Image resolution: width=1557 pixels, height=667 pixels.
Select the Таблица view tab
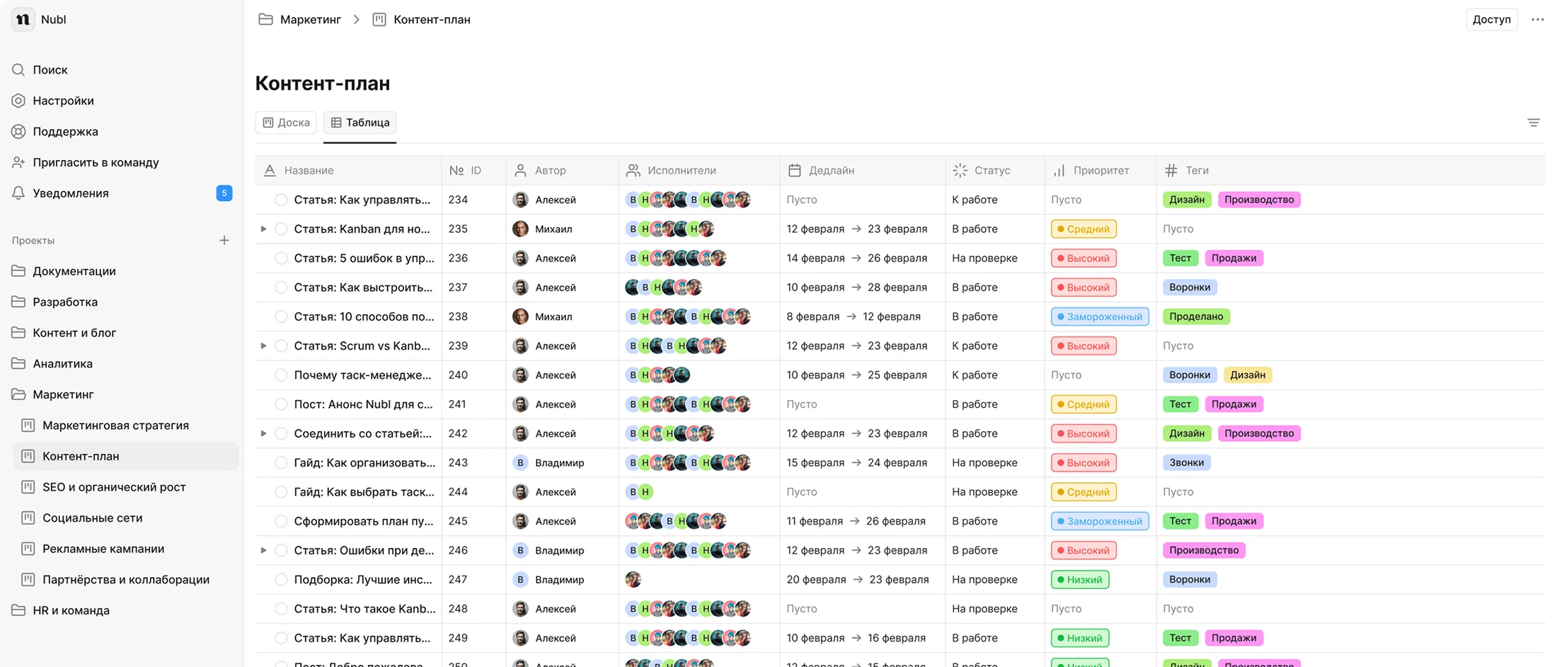pos(360,122)
